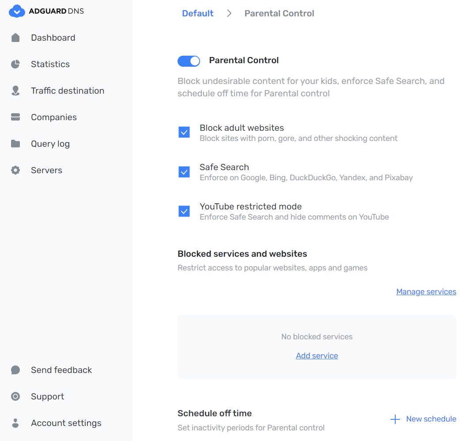Click the Account settings person icon

coord(15,423)
